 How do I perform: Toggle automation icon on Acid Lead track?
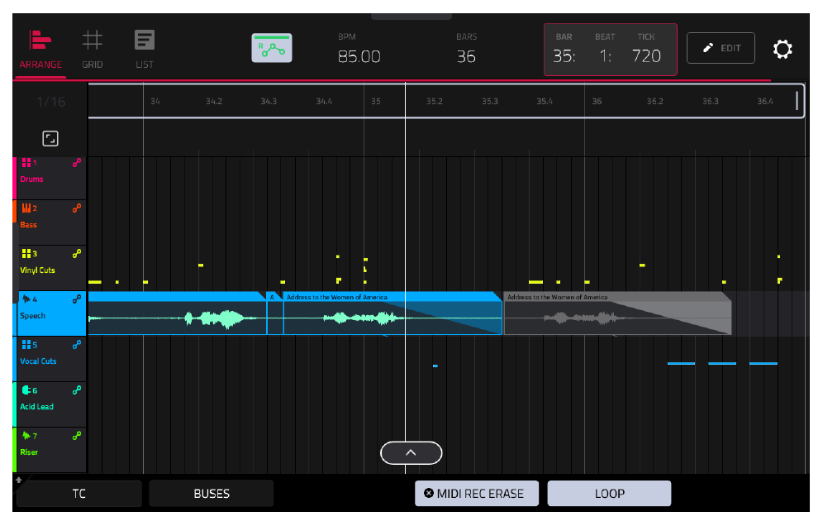click(77, 390)
